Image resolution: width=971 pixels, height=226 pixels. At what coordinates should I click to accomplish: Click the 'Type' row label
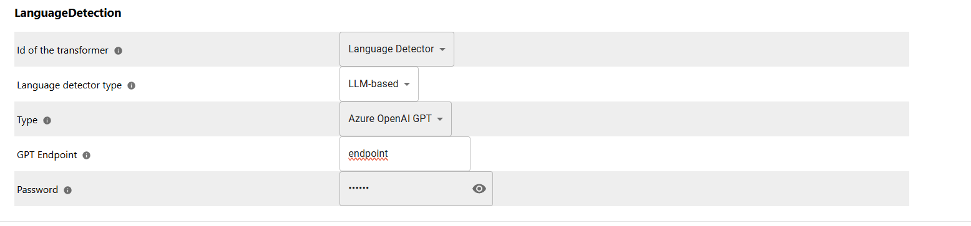[27, 120]
